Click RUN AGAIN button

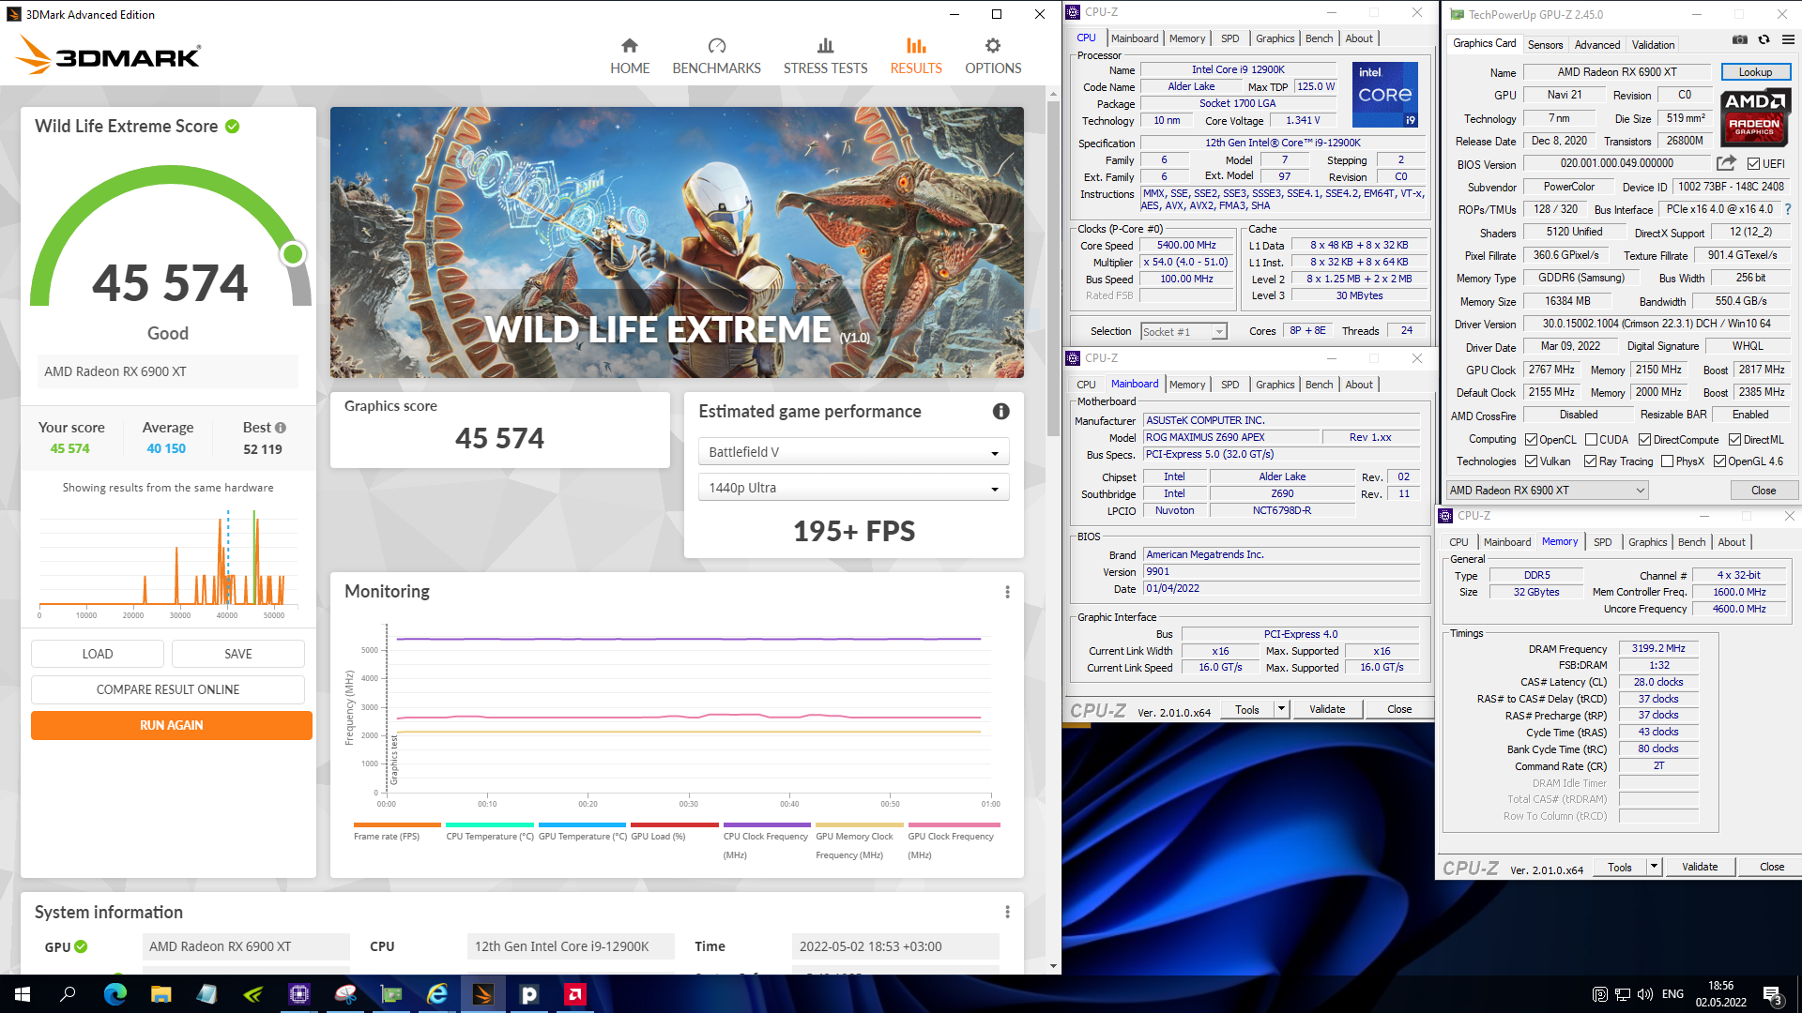point(171,725)
